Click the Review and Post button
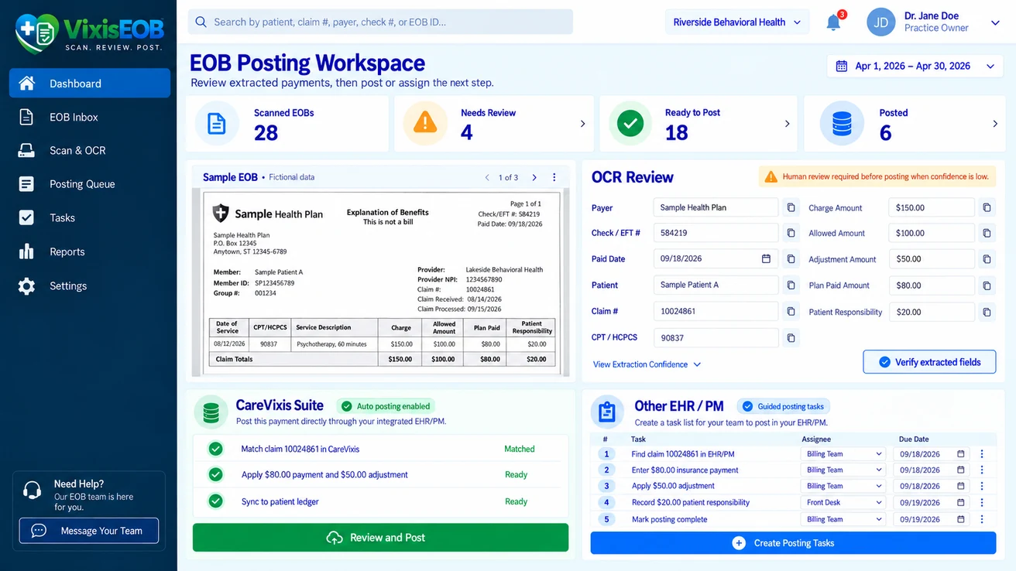Viewport: 1016px width, 571px height. click(x=380, y=538)
